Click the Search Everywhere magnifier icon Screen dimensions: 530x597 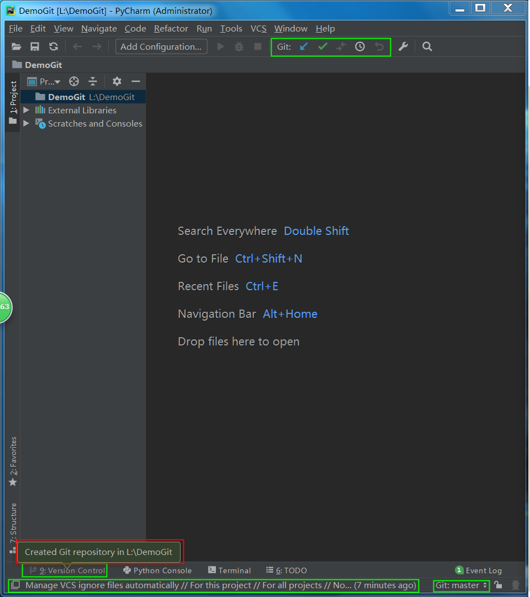pos(427,47)
